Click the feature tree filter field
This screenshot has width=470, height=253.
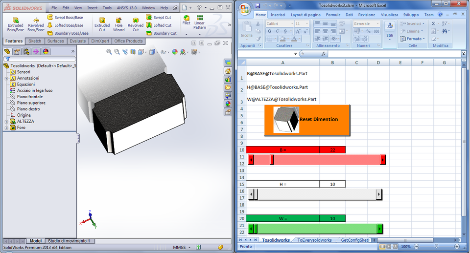click(x=40, y=59)
